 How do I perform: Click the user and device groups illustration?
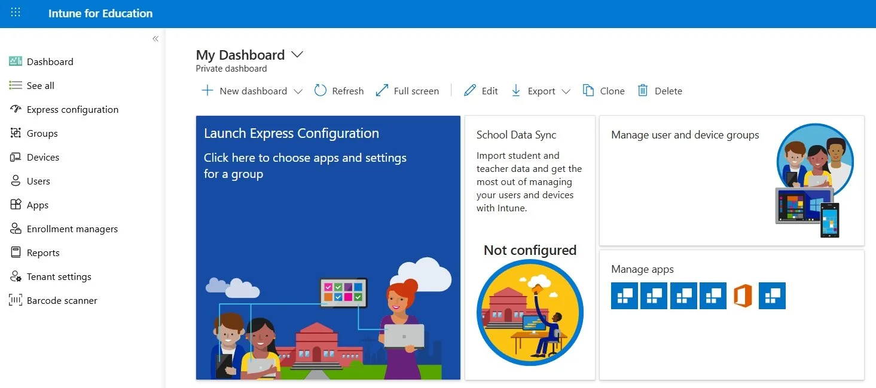814,180
